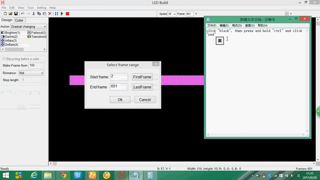Open the File menu in LED Build
Screen dimensions: 320x180
(x=4, y=7)
